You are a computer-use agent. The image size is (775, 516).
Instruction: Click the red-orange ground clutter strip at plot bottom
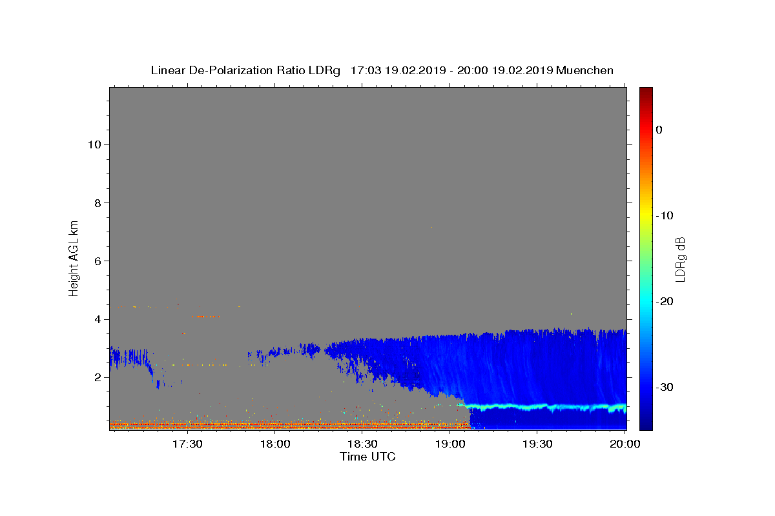289,425
